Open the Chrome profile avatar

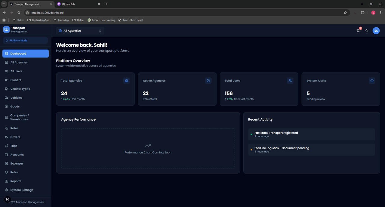point(373,13)
